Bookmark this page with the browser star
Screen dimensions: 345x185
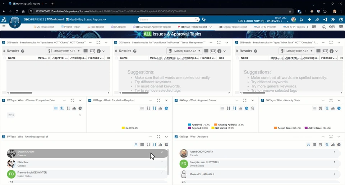click(x=290, y=11)
